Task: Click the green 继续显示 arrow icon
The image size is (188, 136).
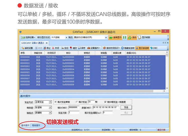Action: 111,38
